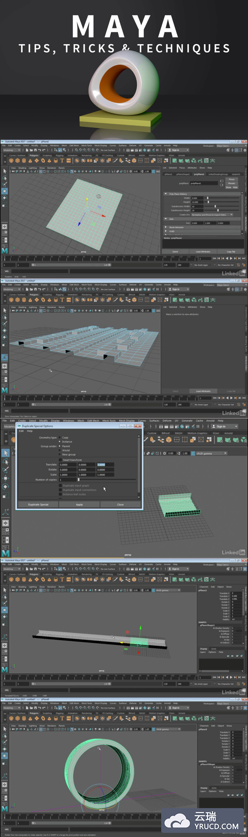Screen dimensions: 248x837
Task: Select the Instance geometry type radio
Action: 60,442
